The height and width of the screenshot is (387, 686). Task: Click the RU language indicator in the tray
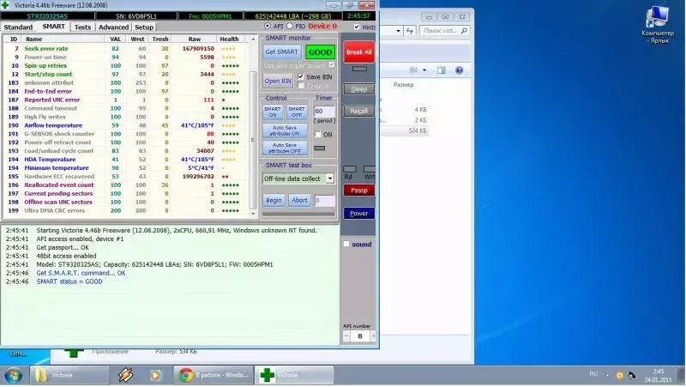click(593, 374)
